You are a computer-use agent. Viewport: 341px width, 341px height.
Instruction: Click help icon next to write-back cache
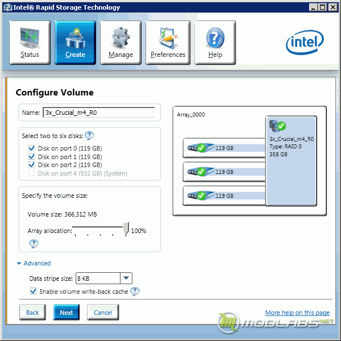point(135,292)
